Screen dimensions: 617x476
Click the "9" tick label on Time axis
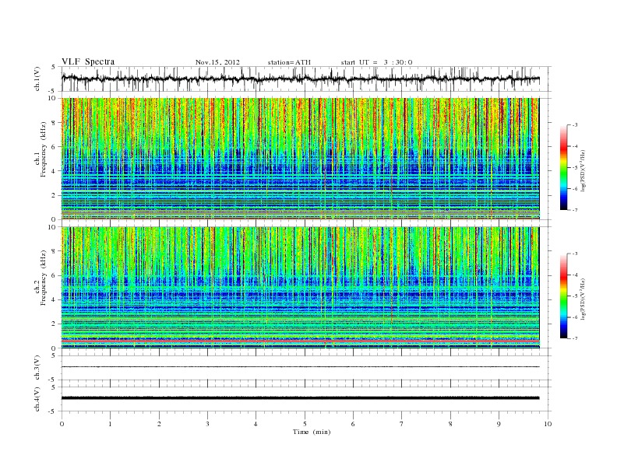[499, 424]
